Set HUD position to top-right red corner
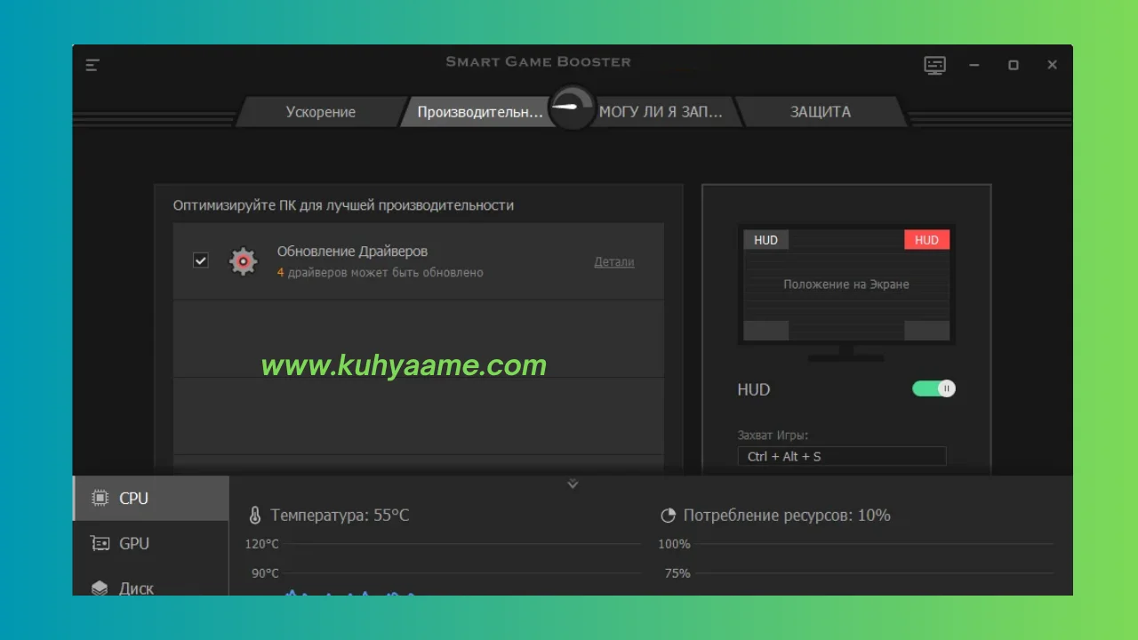 [926, 240]
